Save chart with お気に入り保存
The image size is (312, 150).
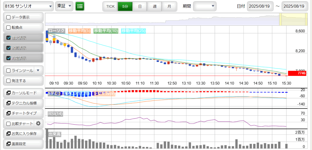click(x=23, y=134)
